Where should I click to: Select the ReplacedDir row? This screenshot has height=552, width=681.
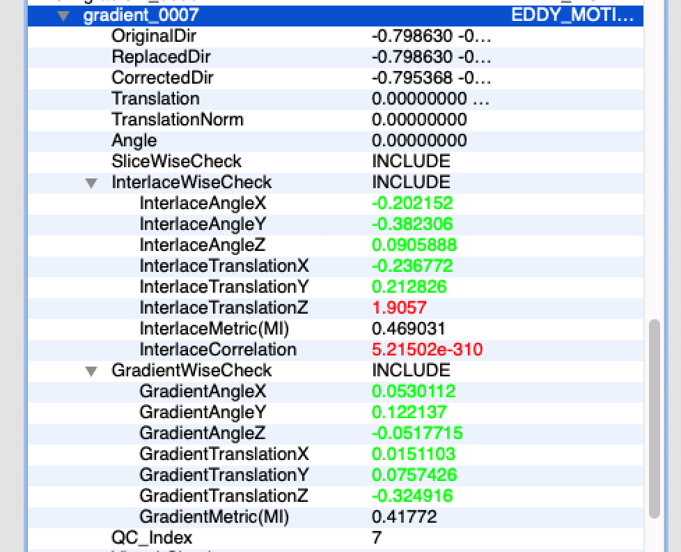[x=161, y=56]
